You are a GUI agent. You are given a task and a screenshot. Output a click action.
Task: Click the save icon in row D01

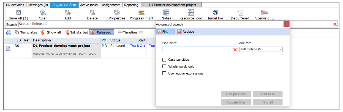[x=8, y=49]
